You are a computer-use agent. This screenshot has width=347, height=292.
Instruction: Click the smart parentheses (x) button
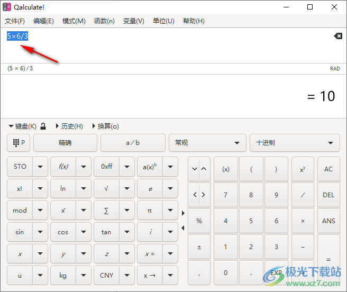point(226,169)
